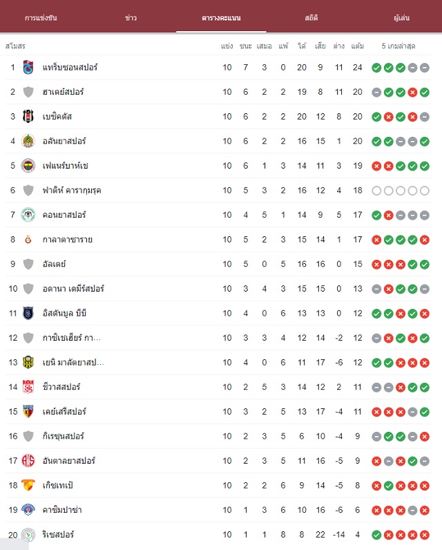Click the Antalyaspor crest in row 17

tap(28, 461)
